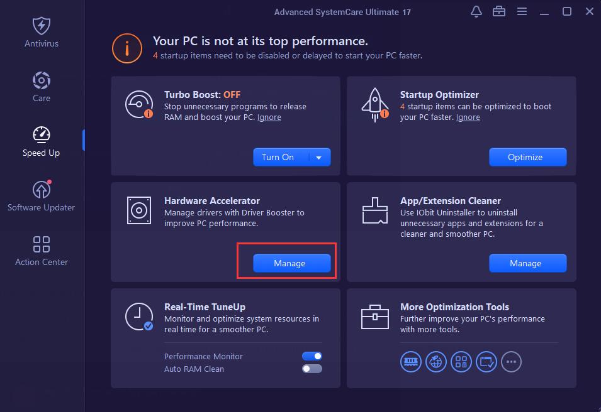The image size is (601, 412).
Task: Open Software Updater from the sidebar
Action: 42,196
